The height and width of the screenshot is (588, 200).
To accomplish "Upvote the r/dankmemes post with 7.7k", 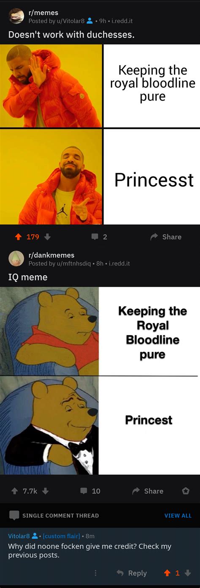I will (x=15, y=491).
